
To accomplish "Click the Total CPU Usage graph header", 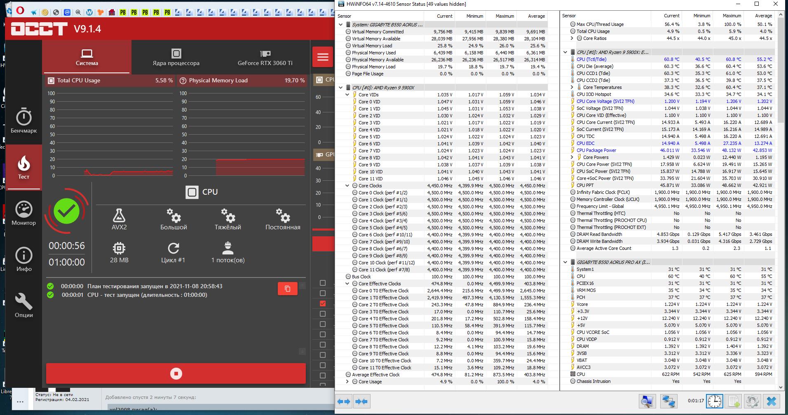I will tap(110, 80).
